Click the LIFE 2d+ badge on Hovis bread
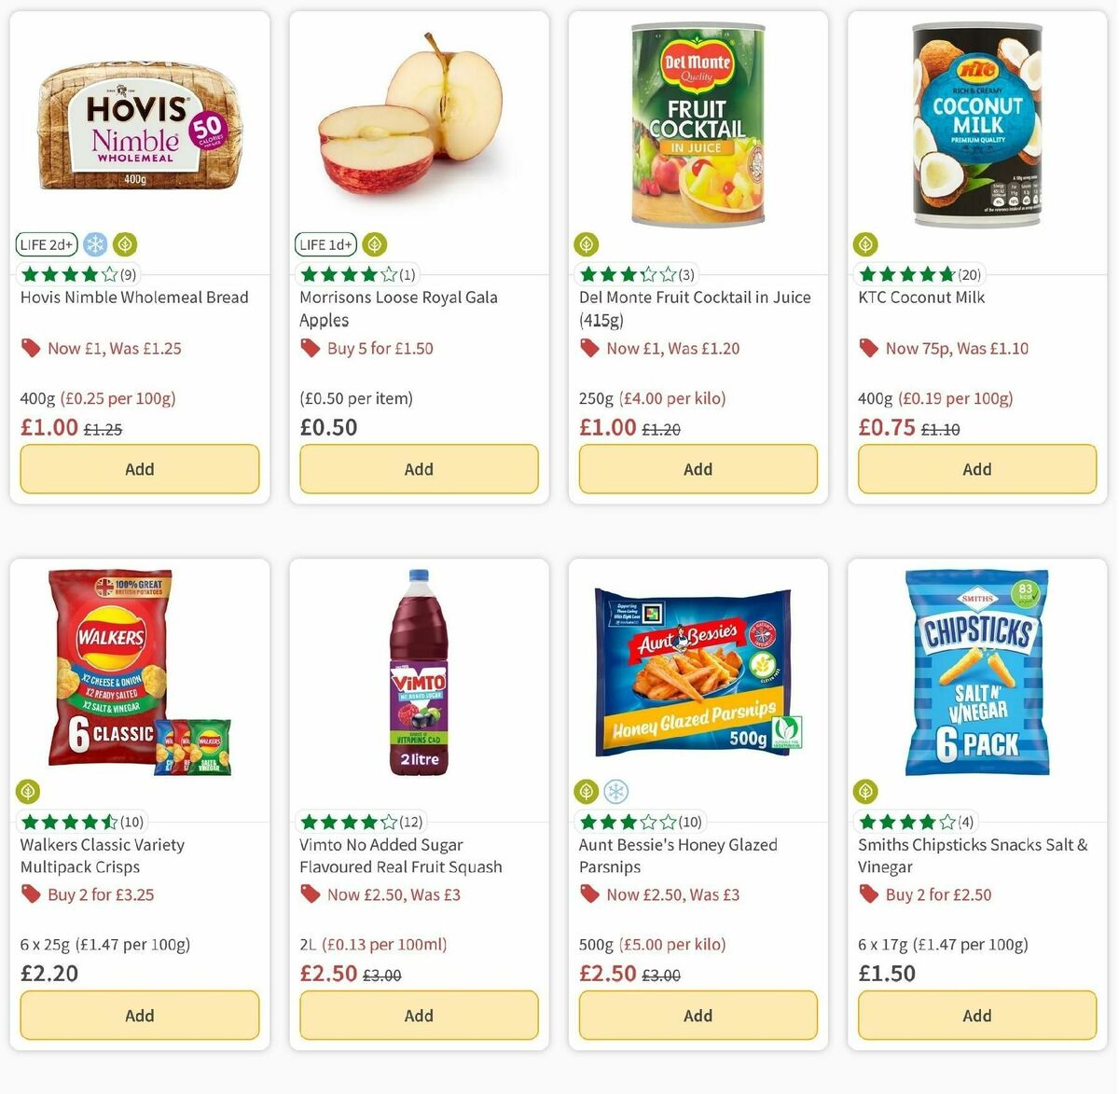1119x1094 pixels. [x=46, y=243]
